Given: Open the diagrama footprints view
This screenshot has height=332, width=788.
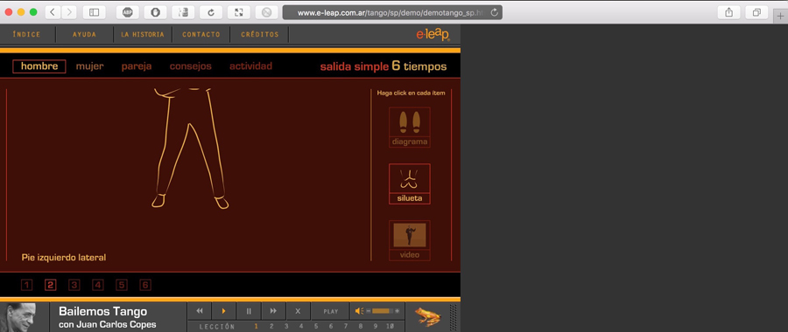Looking at the screenshot, I should tap(409, 128).
